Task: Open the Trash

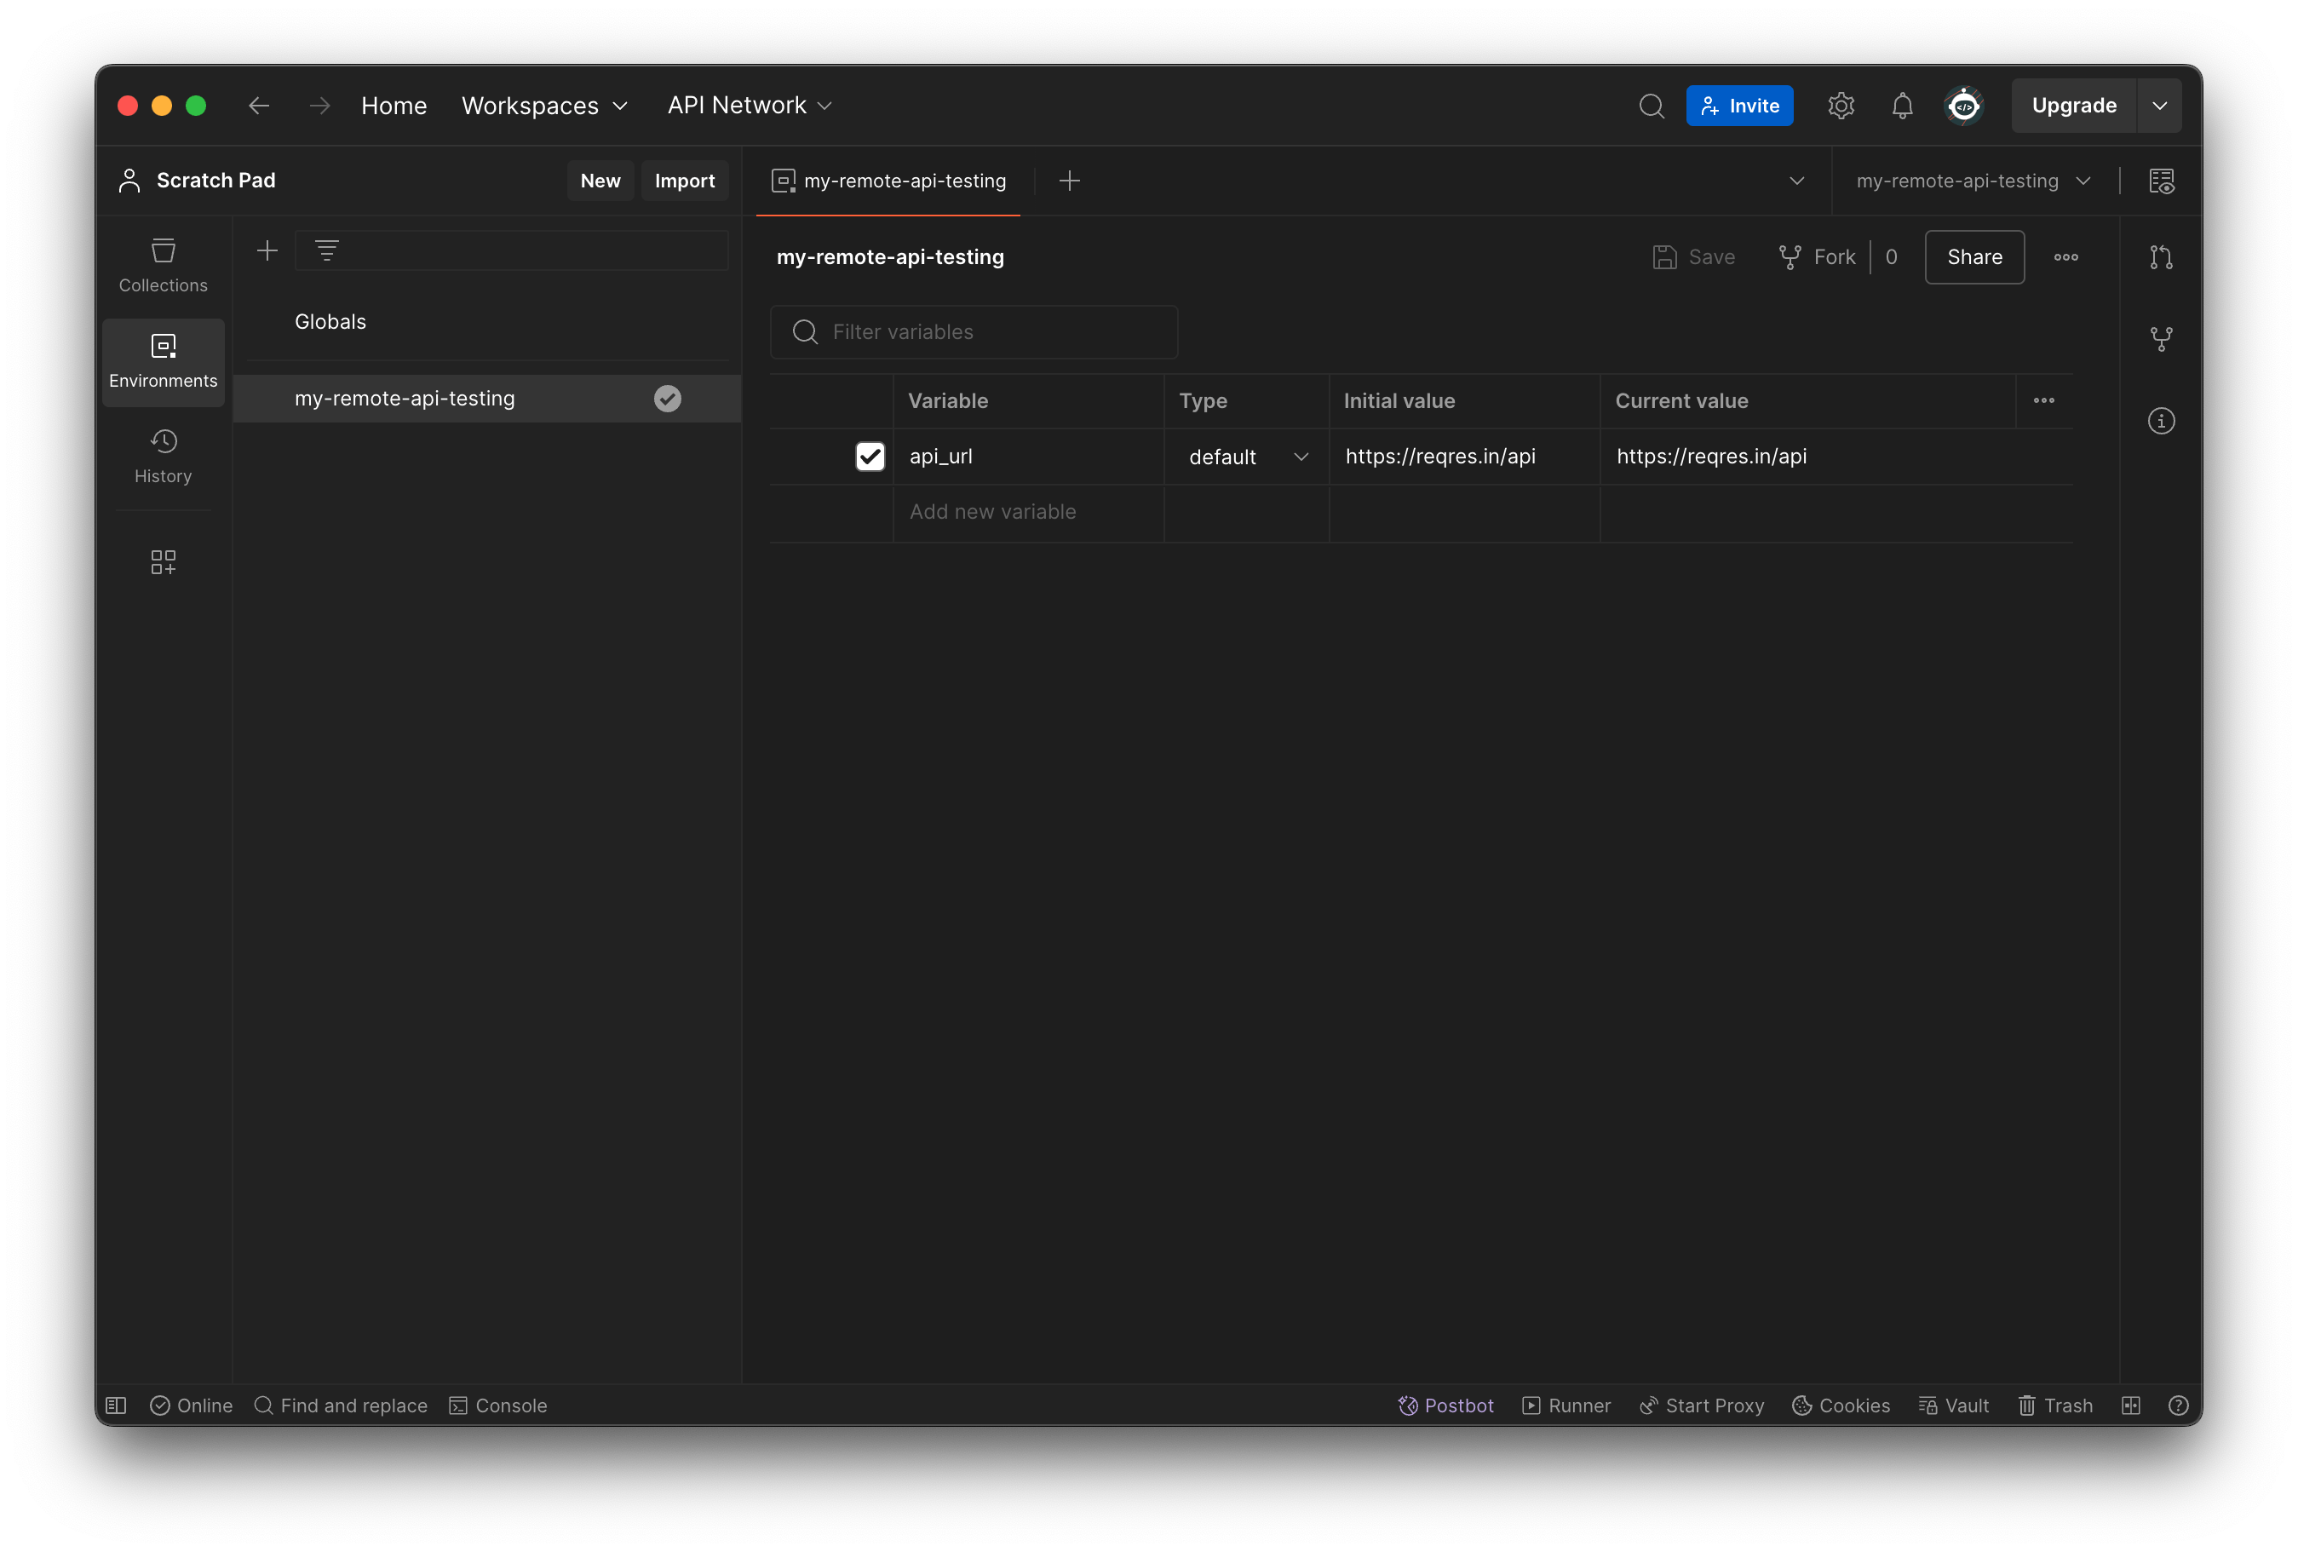Action: [x=2054, y=1405]
